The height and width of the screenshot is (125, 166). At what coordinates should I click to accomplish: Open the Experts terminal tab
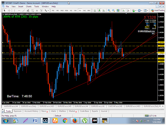tap(95, 111)
